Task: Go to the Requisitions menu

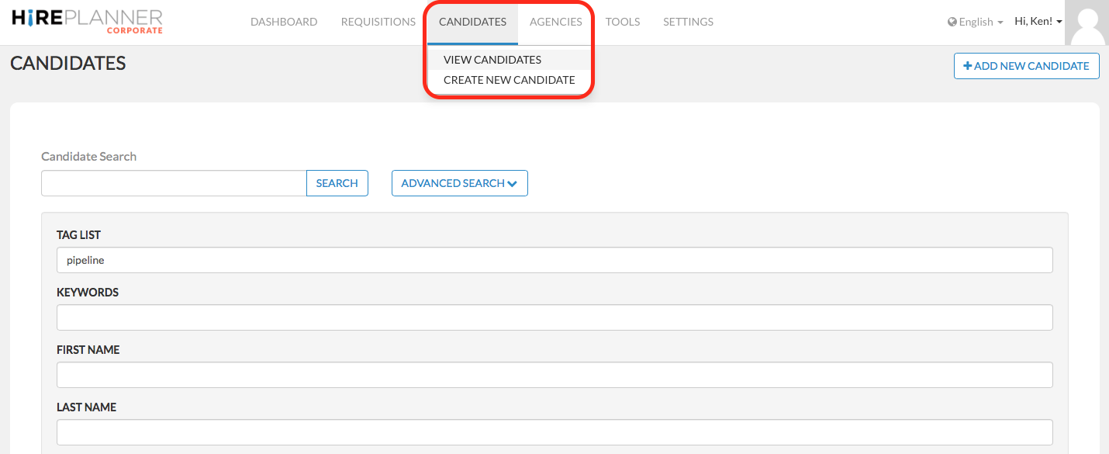Action: pos(378,22)
